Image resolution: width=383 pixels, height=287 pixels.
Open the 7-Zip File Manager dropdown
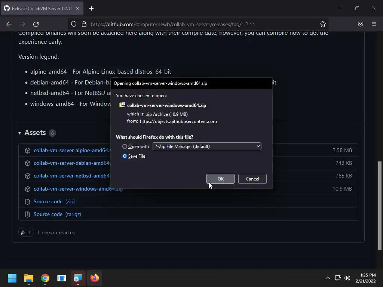pos(207,146)
